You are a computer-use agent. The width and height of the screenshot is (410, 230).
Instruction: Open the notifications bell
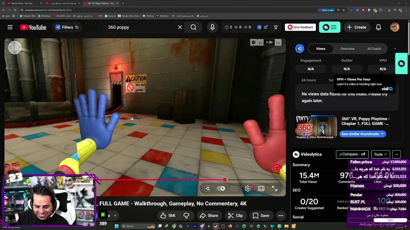tap(378, 27)
